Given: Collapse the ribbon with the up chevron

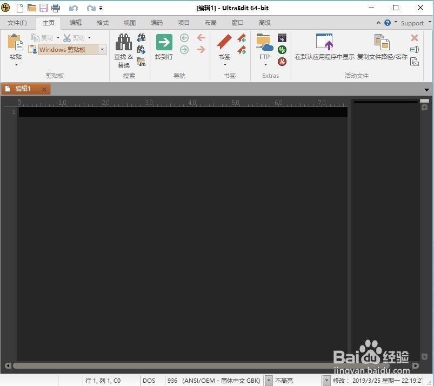Looking at the screenshot, I should tap(378, 23).
